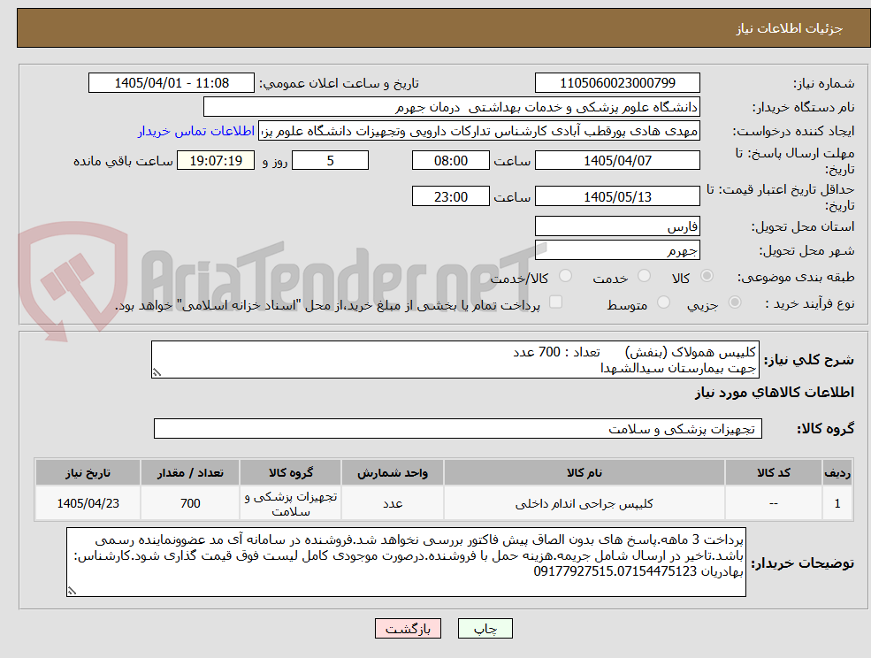This screenshot has width=871, height=658.
Task: Click the table cell تجهیزات پزشکی و سلامت
Action: click(x=291, y=503)
